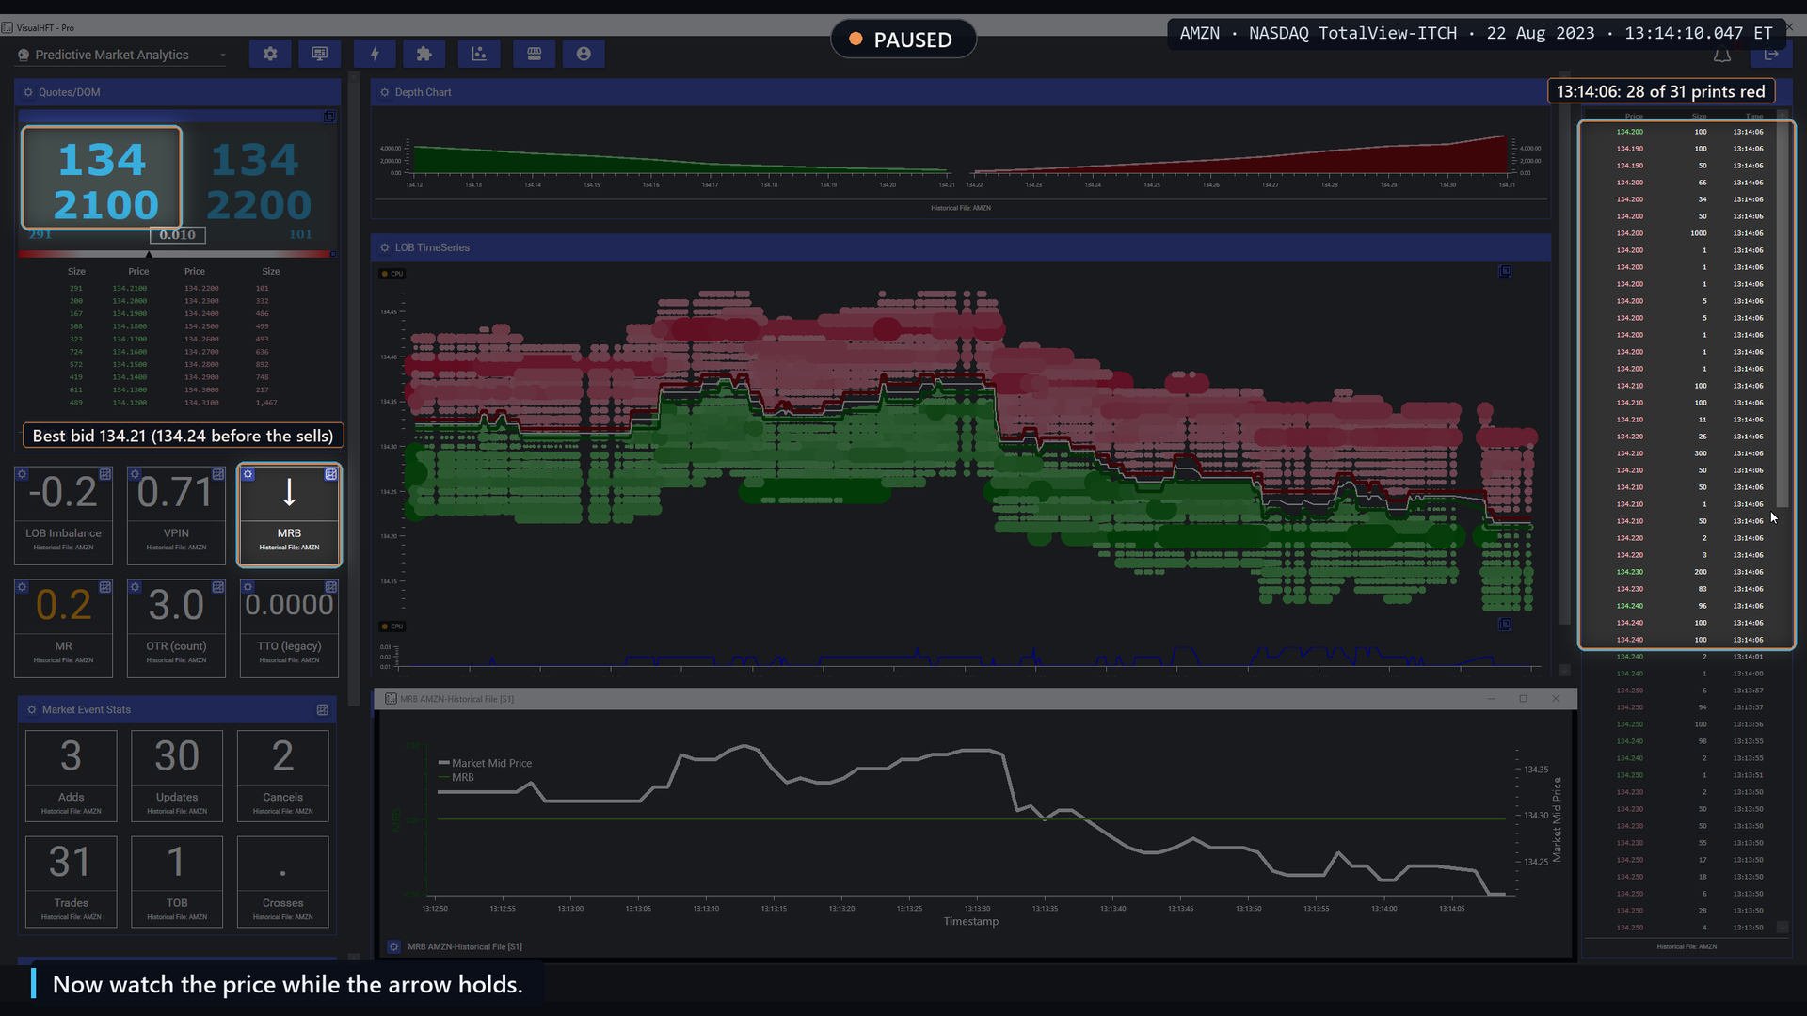Open MRB tile settings gear
Screen dimensions: 1807x1016
[x=248, y=474]
